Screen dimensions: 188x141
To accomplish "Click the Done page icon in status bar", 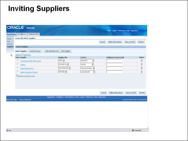I will tap(7, 130).
